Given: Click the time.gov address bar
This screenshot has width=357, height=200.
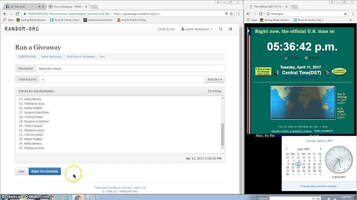Looking at the screenshot, I should click(306, 14).
